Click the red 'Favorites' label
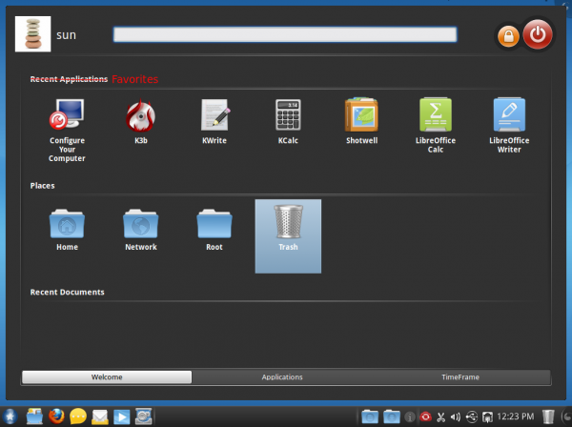Viewport: 572px width, 427px height. [x=135, y=79]
